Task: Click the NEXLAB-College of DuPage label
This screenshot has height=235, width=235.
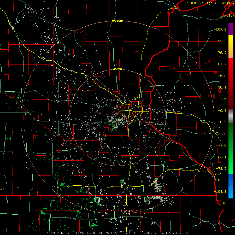Action: click(210, 3)
